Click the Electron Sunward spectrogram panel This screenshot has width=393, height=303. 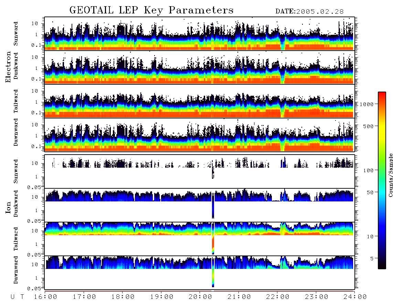pos(200,34)
